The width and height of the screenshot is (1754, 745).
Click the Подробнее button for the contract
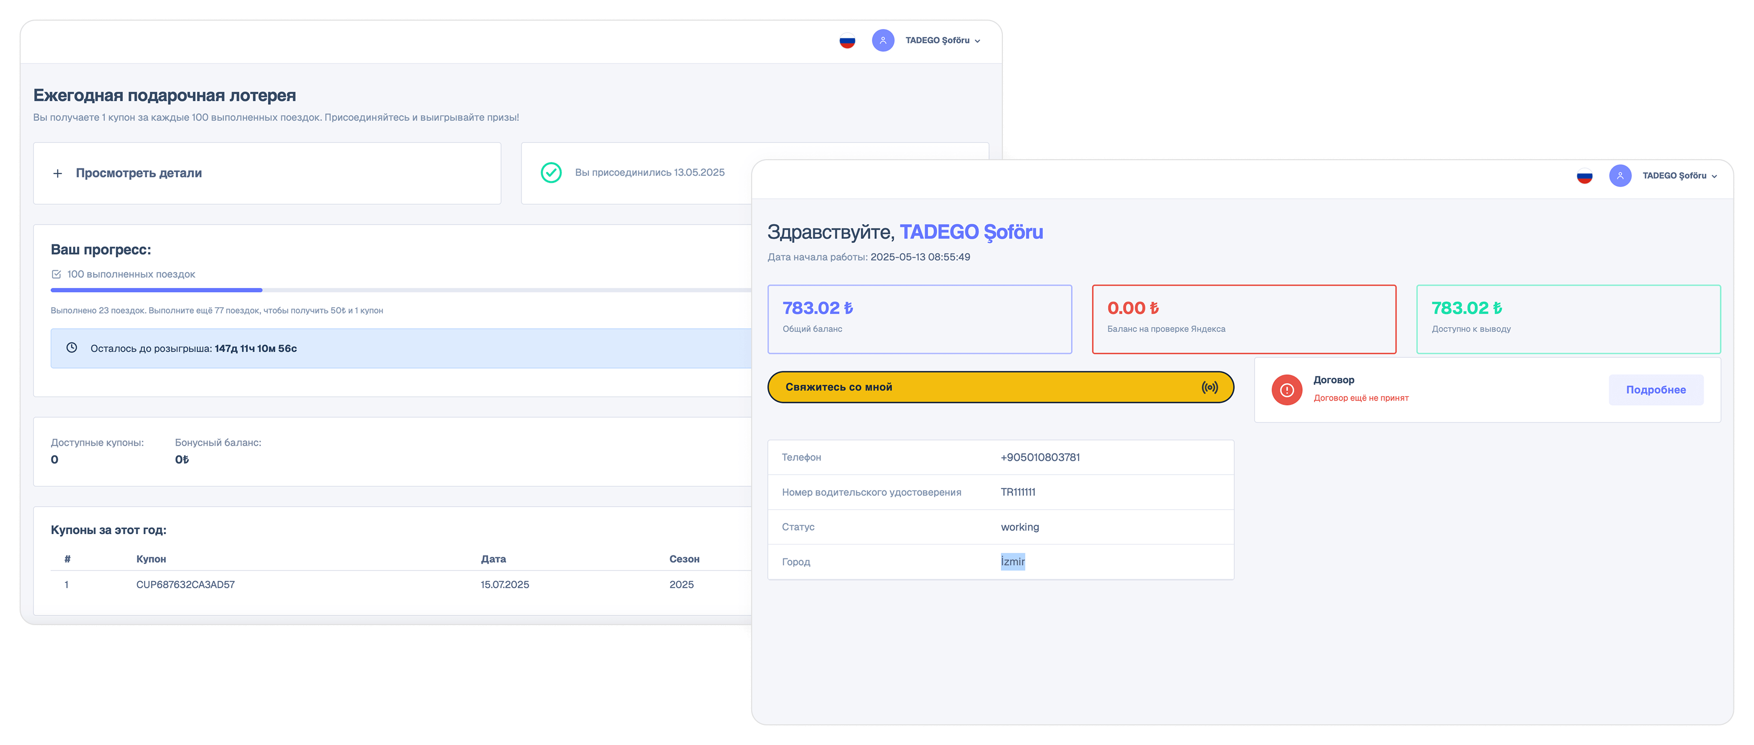point(1655,390)
